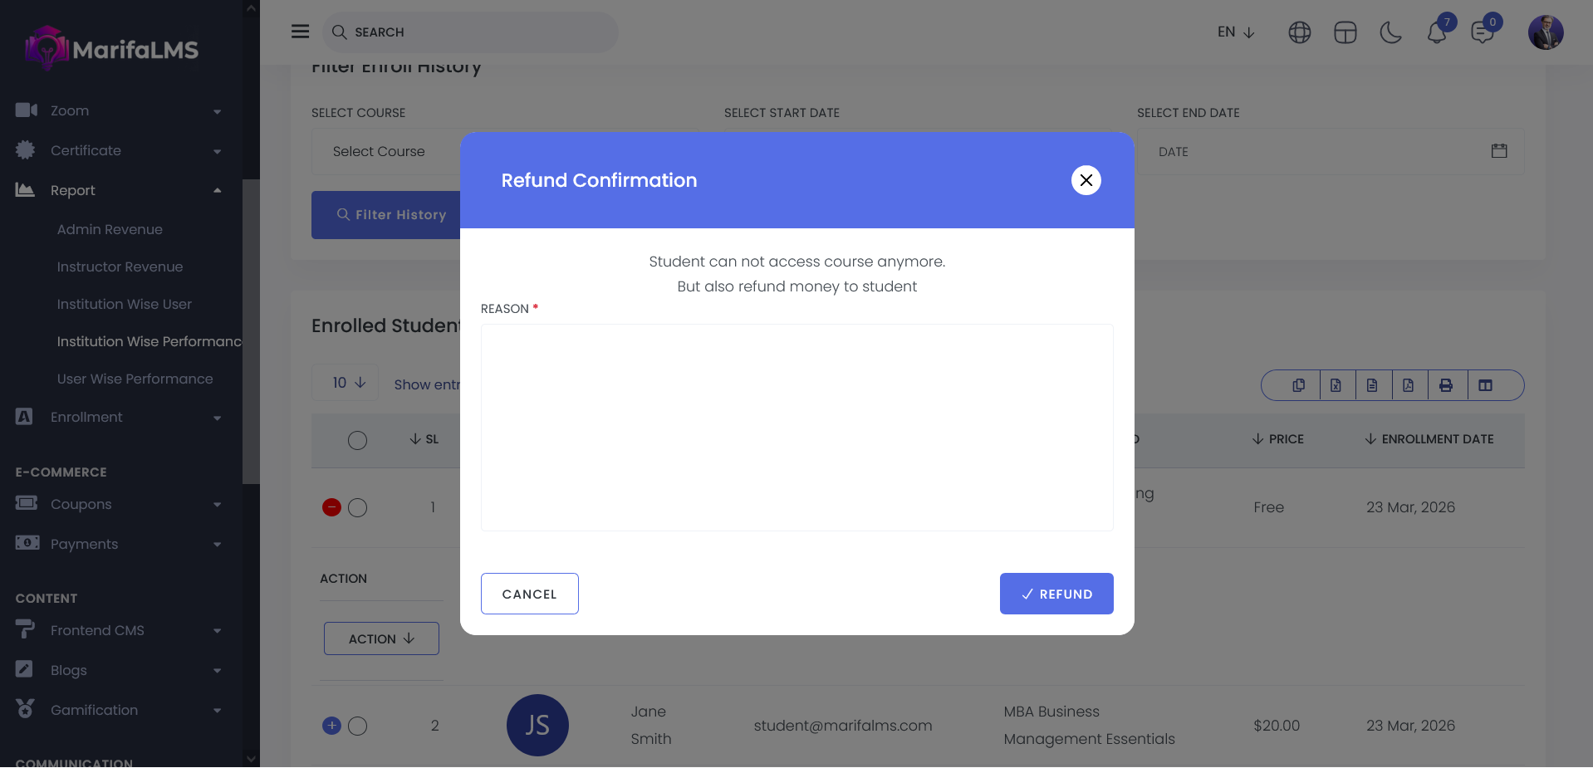Confirm with the Refund button

[x=1056, y=594]
